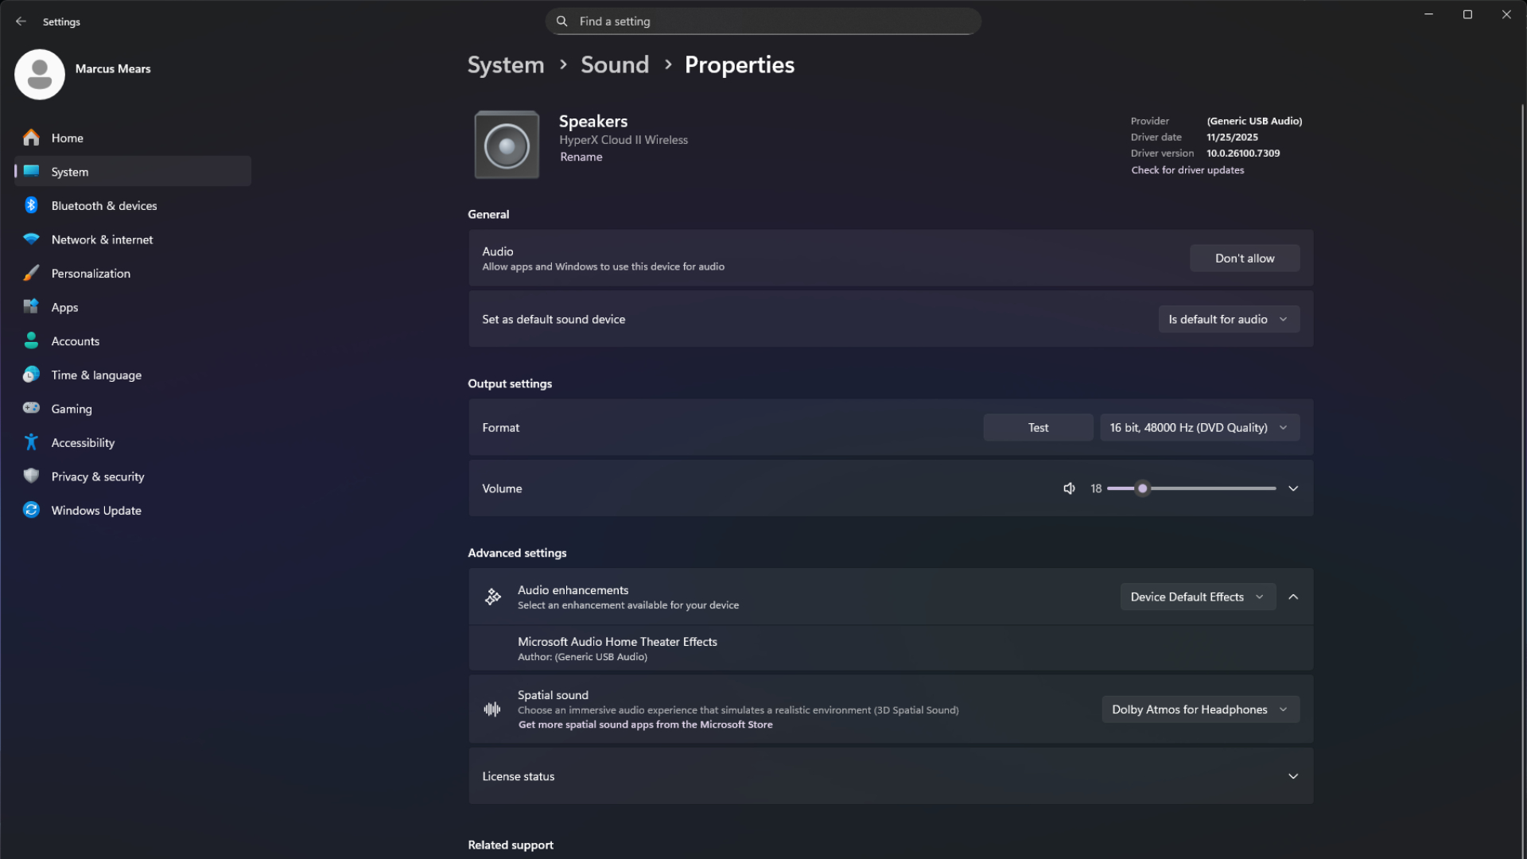Screen dimensions: 1527x859
Task: Open the Is default for audio dropdown
Action: pyautogui.click(x=1228, y=319)
